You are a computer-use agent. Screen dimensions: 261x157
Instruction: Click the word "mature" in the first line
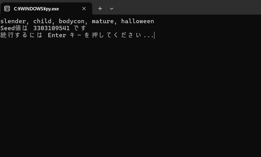(103, 21)
